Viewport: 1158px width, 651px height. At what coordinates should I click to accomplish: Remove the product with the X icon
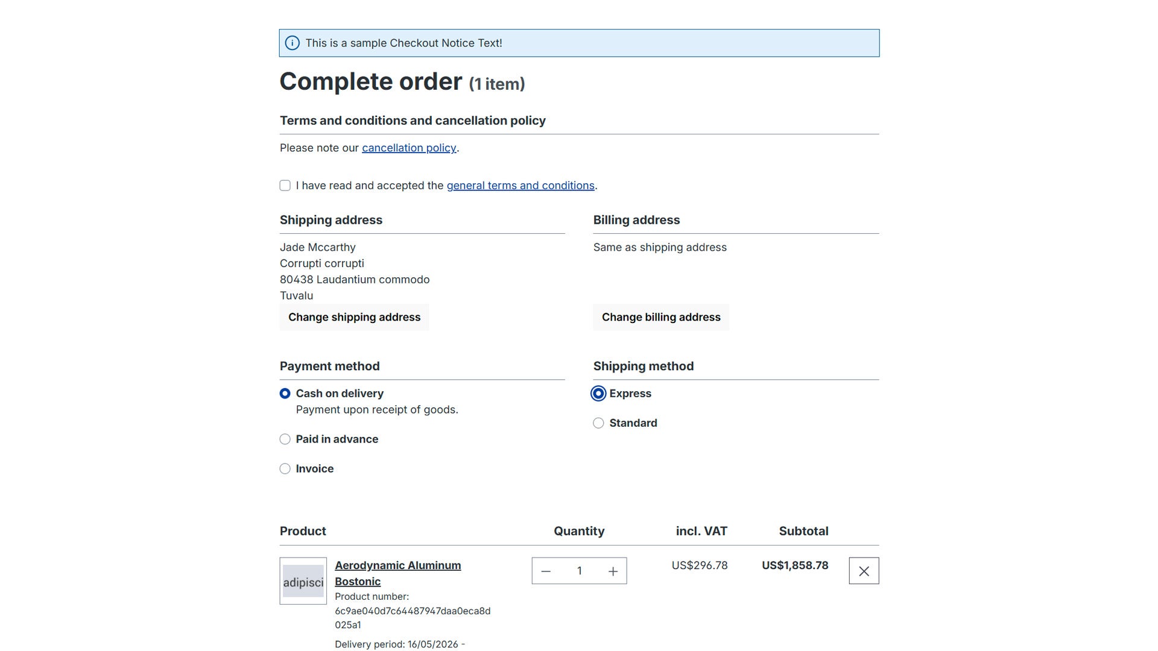click(x=864, y=571)
